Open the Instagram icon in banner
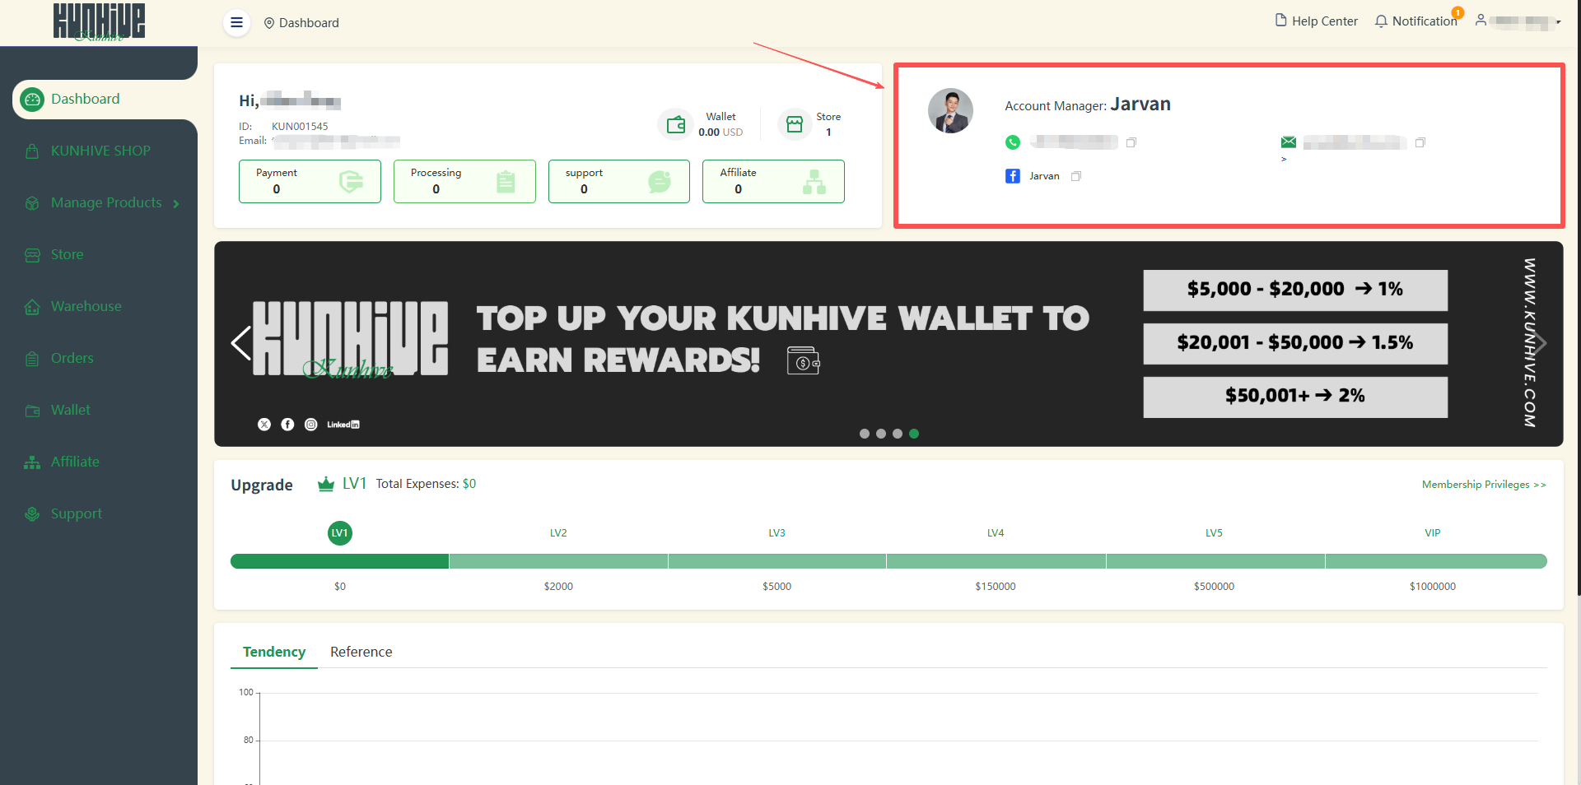The height and width of the screenshot is (785, 1581). (x=311, y=425)
